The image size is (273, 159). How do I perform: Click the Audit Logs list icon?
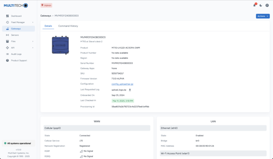coord(7,54)
